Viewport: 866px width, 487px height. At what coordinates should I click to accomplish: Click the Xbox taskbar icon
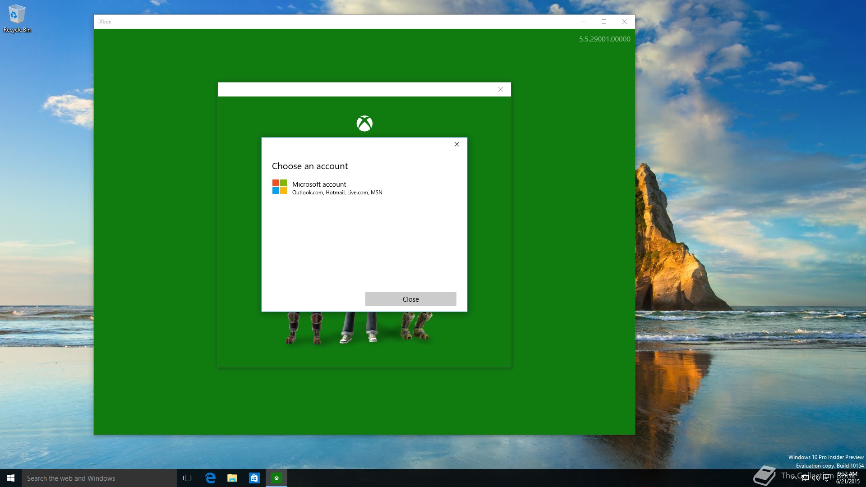click(x=276, y=478)
